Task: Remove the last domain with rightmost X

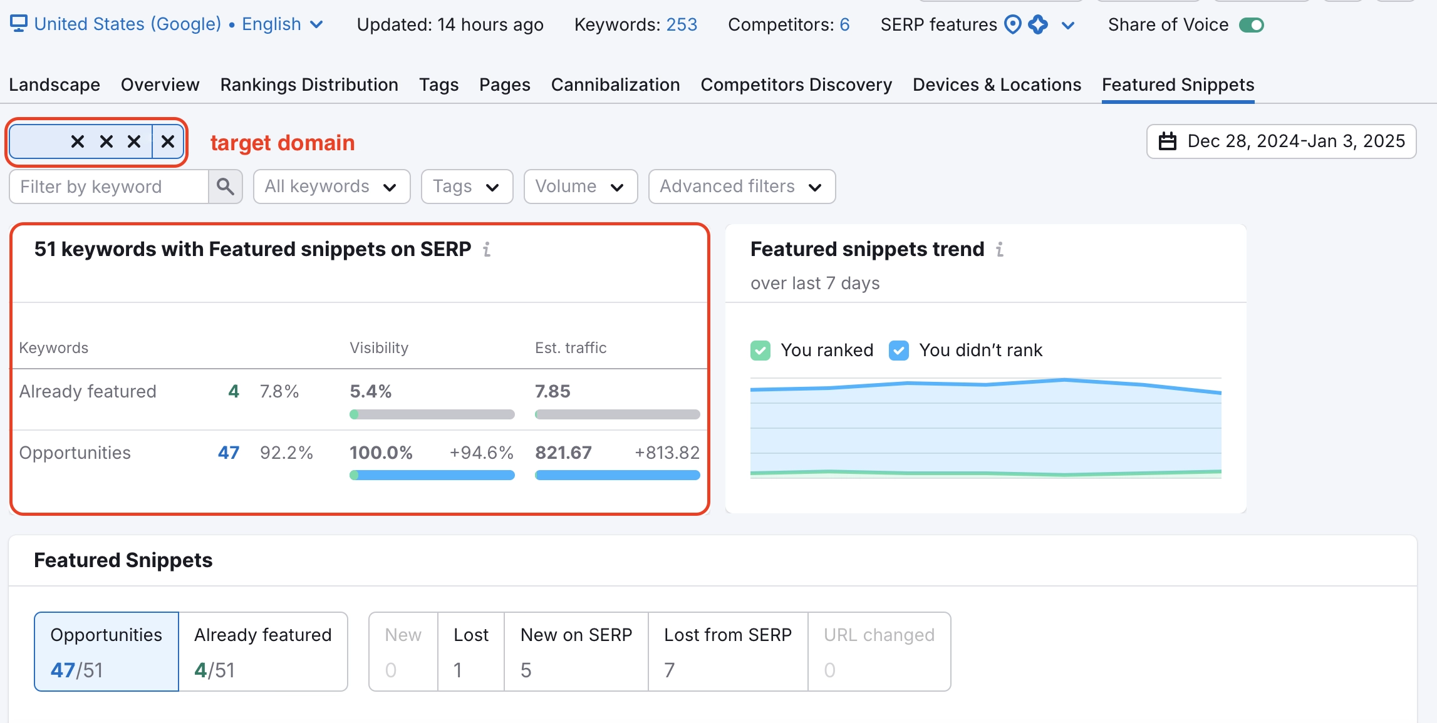Action: click(168, 141)
